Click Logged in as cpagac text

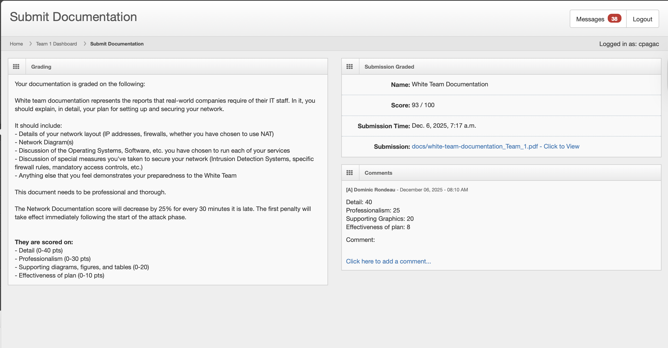click(x=629, y=44)
